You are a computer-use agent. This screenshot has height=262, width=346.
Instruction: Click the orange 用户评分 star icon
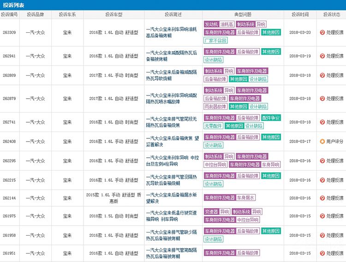[x=322, y=141]
